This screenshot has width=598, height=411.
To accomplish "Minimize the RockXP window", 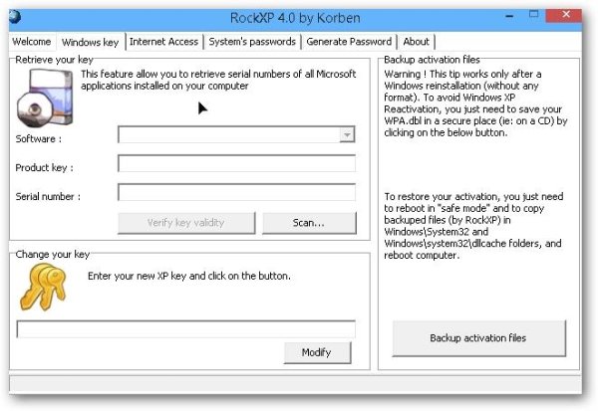I will tap(509, 16).
